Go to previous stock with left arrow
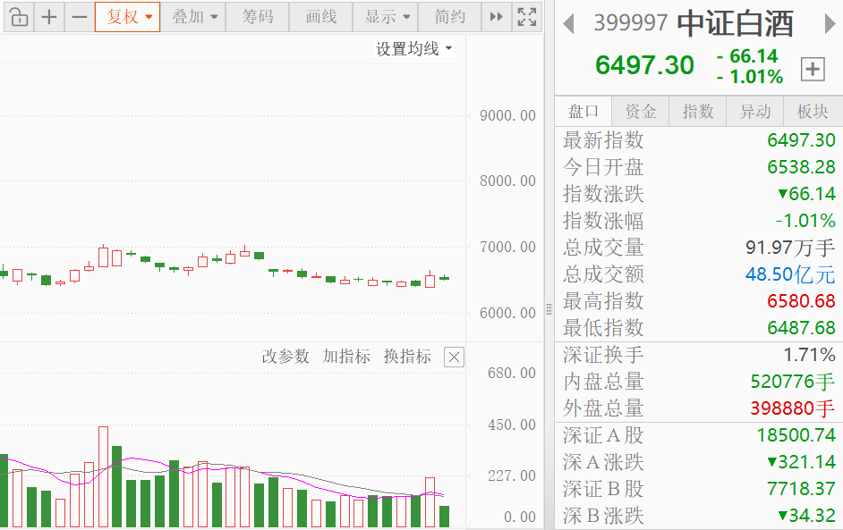 pyautogui.click(x=568, y=24)
